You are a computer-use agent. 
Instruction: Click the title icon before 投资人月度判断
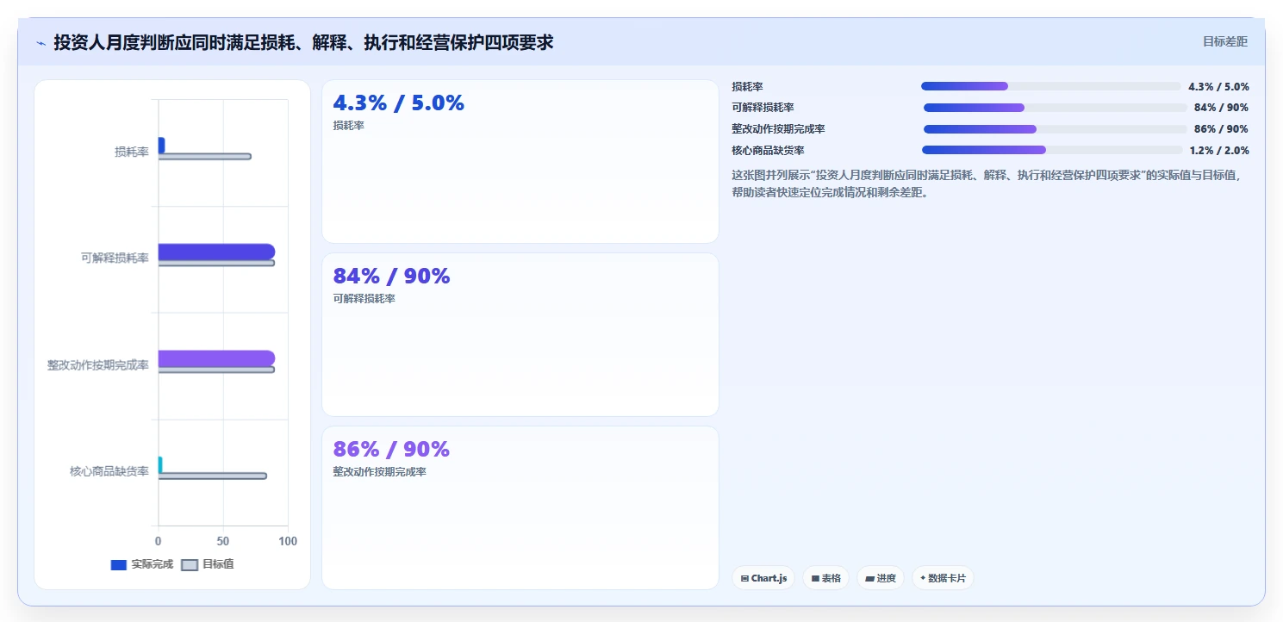40,42
